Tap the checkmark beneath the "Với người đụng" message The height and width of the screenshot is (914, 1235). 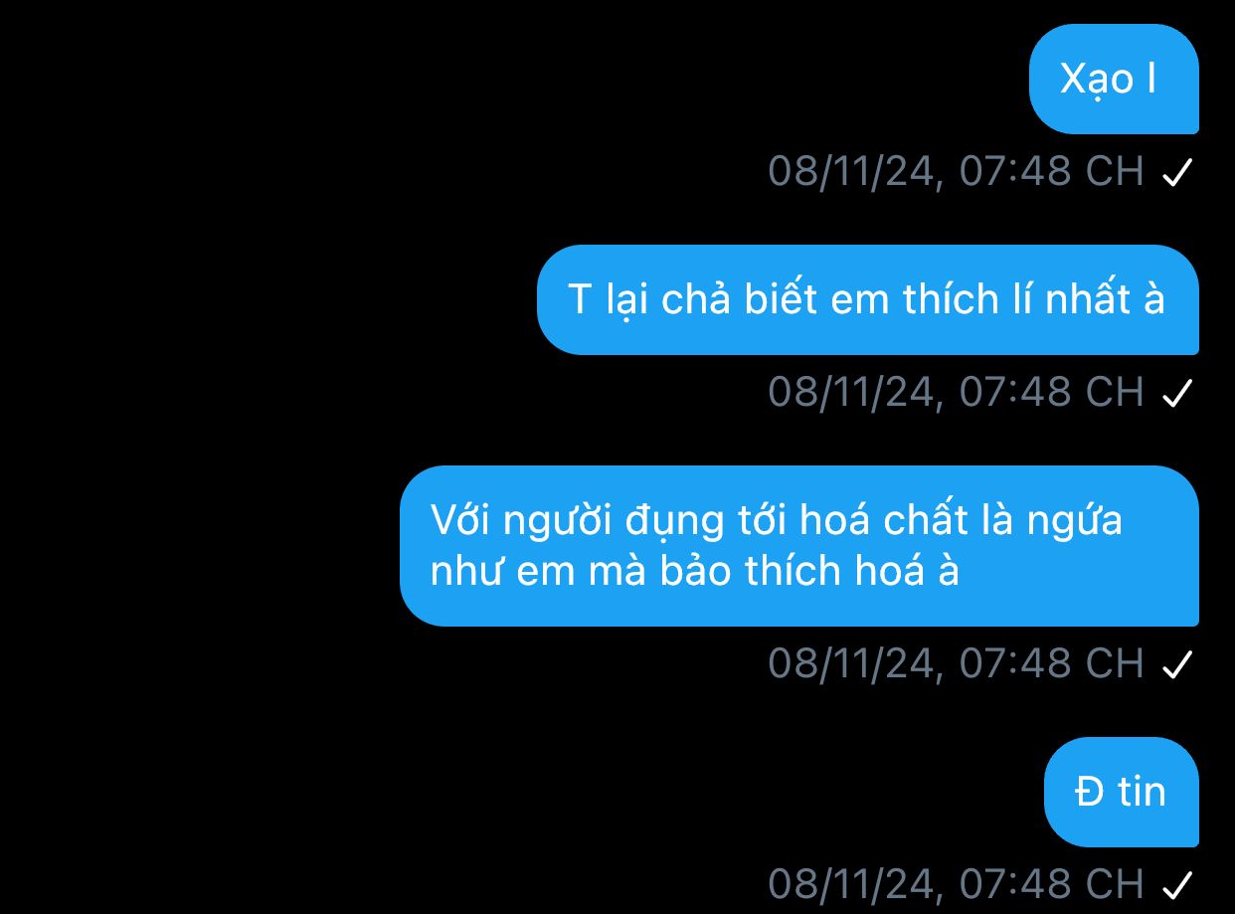tap(1176, 664)
